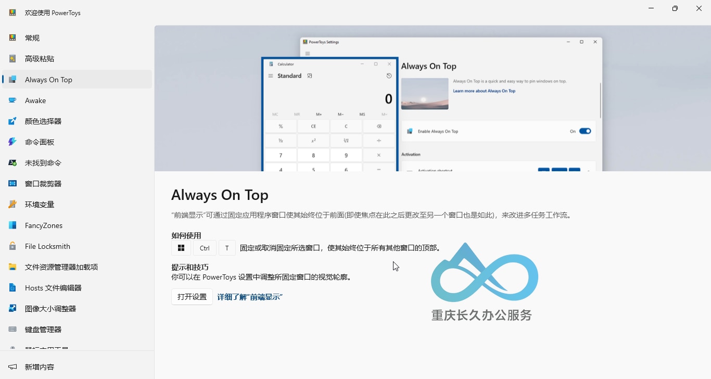Open the 环境变量 icon
The image size is (711, 379).
point(12,204)
